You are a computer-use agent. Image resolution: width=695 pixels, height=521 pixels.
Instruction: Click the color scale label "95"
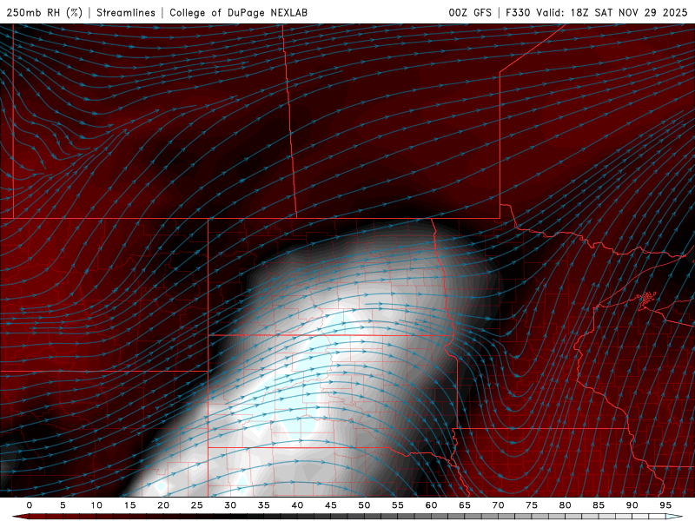coord(665,505)
